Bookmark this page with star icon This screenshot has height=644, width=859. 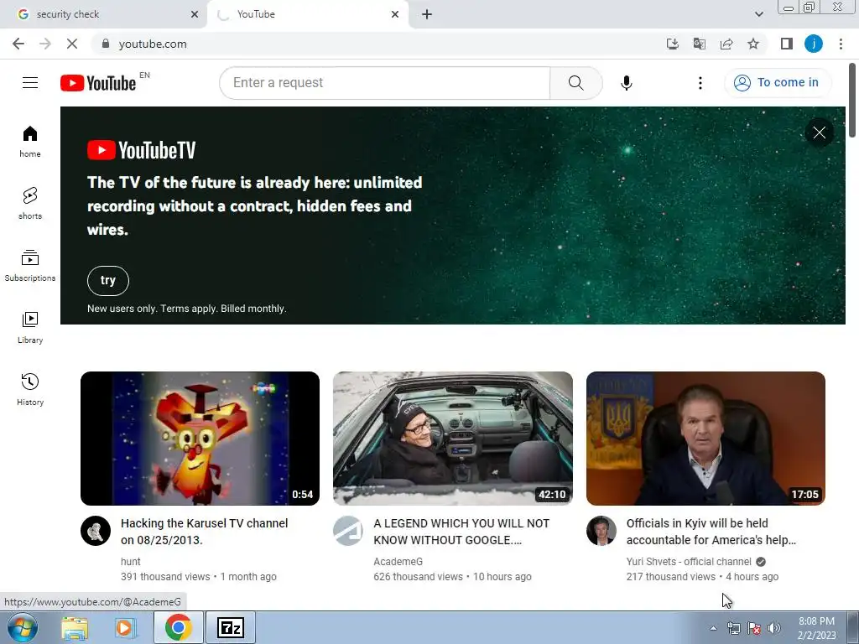click(x=753, y=44)
